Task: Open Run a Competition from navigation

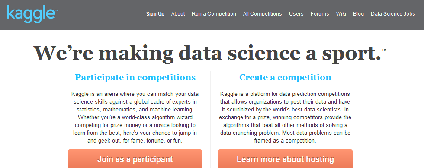Action: tap(214, 14)
